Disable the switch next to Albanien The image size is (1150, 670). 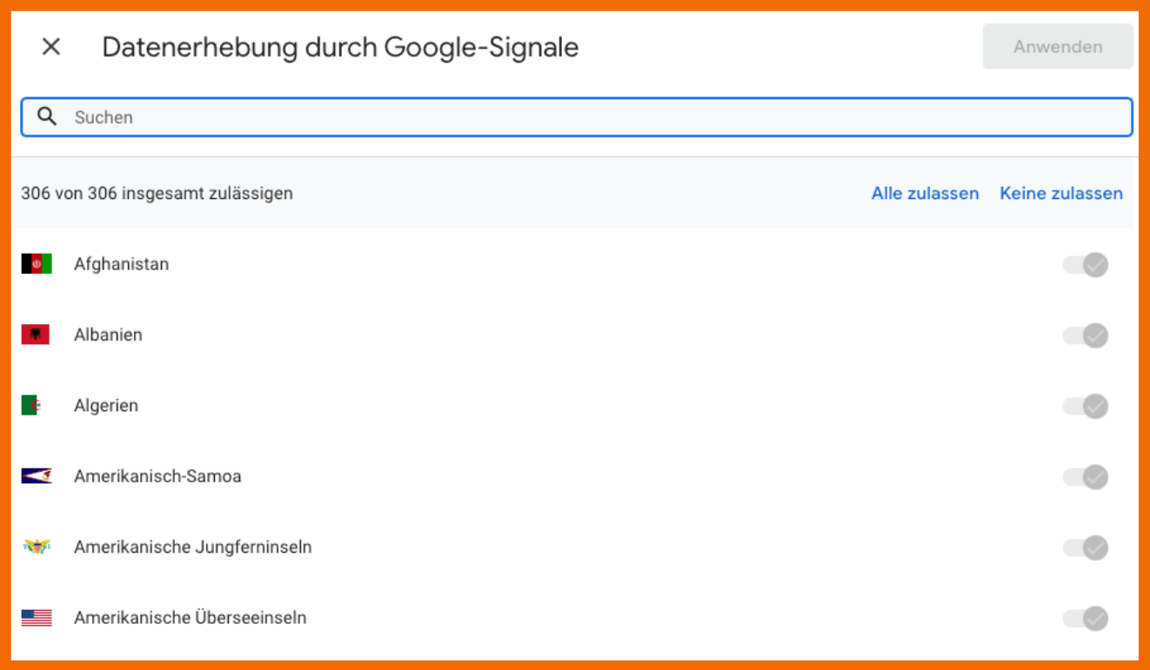1086,335
